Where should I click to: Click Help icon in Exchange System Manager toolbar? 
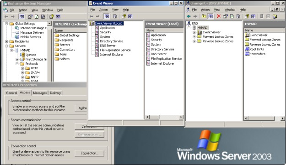[51, 17]
